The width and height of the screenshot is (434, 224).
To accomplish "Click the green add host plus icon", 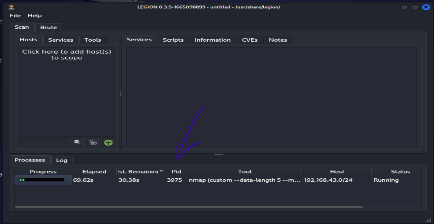I will click(x=108, y=143).
